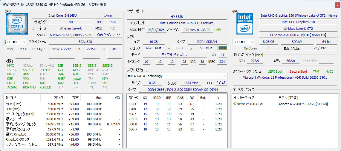Click the tCL column header in memory timings
Screen dimensions: 341x151
tap(145, 98)
